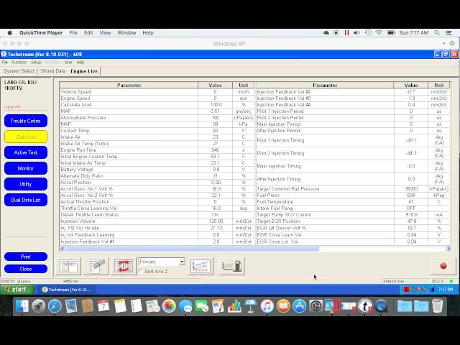
Task: Open Launchpad rocket icon in Dock
Action: point(38,306)
